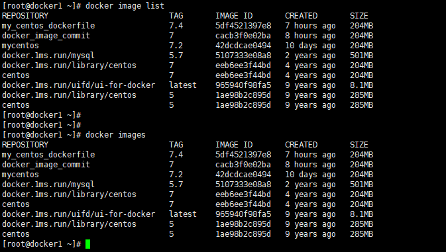
Task: Select my_centos_dockerfile in the docker images output
Action: 48,155
